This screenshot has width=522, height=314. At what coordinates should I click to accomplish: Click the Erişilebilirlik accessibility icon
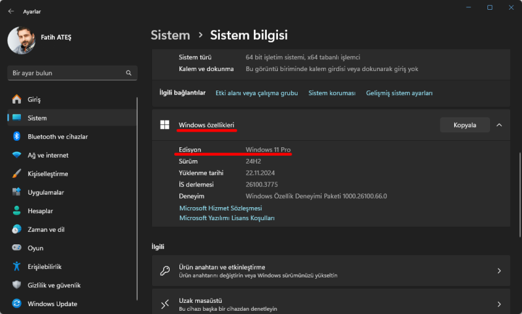(17, 266)
